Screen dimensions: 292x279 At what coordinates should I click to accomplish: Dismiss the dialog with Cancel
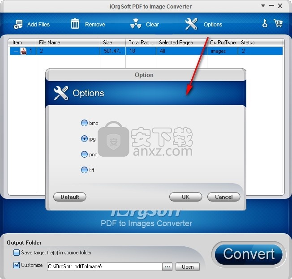pos(223,197)
